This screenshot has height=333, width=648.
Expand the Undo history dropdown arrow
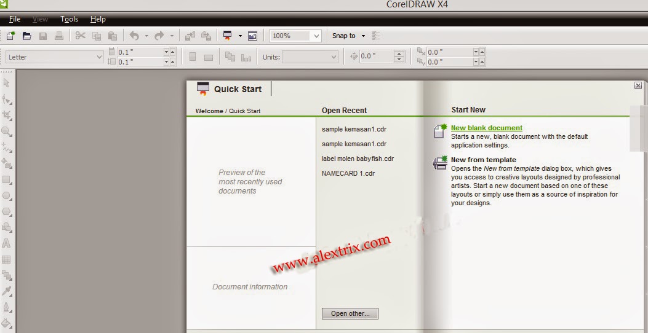click(146, 36)
